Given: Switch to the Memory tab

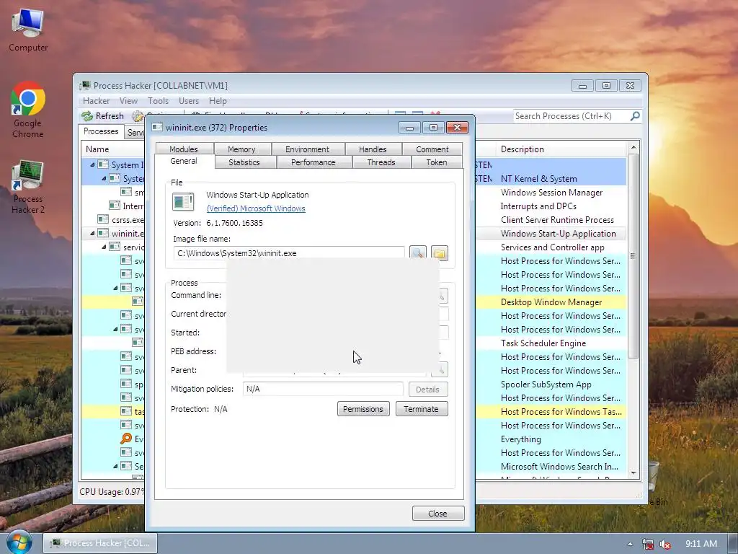Looking at the screenshot, I should tap(241, 149).
